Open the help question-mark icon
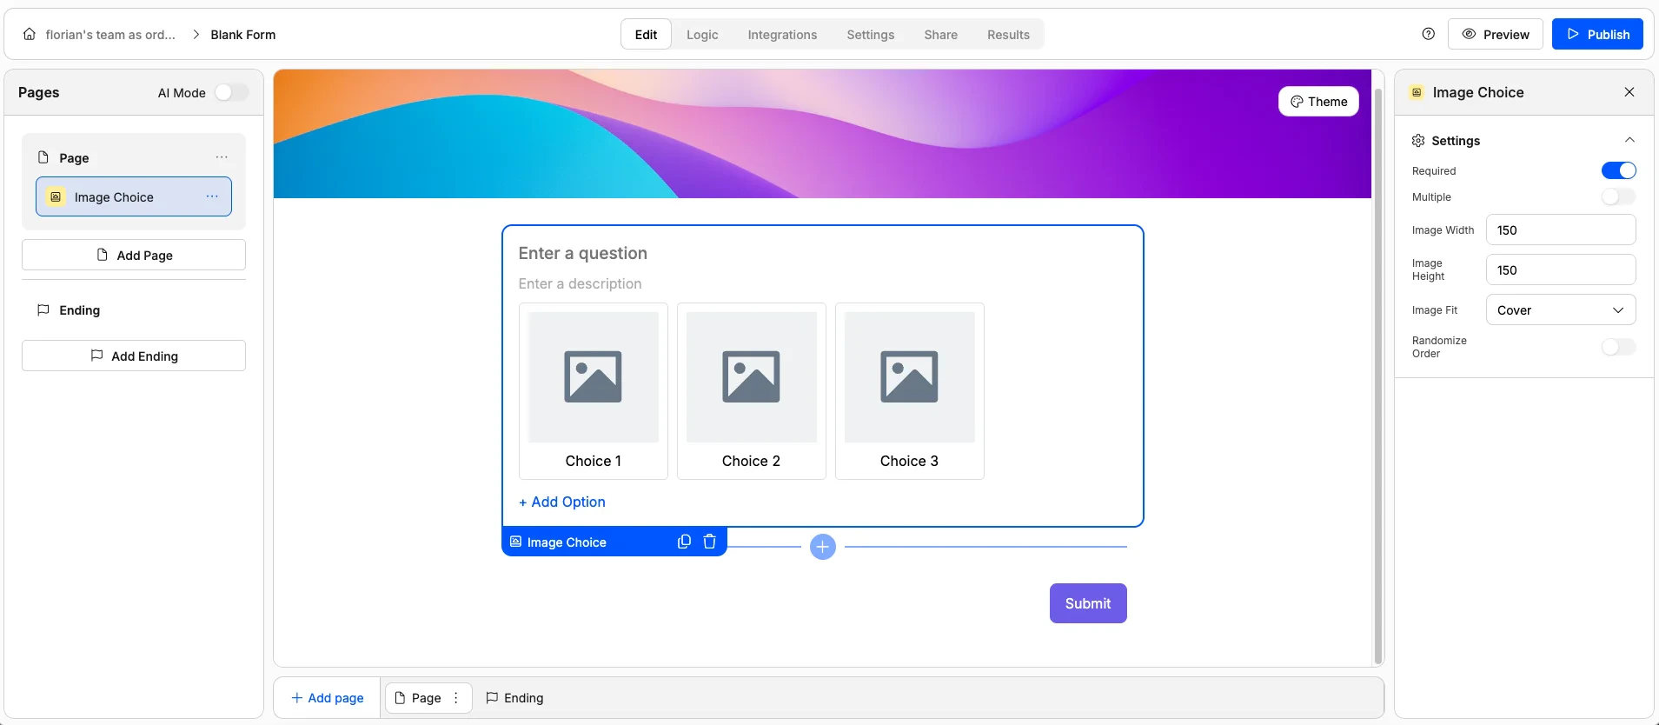The height and width of the screenshot is (725, 1659). [x=1428, y=34]
